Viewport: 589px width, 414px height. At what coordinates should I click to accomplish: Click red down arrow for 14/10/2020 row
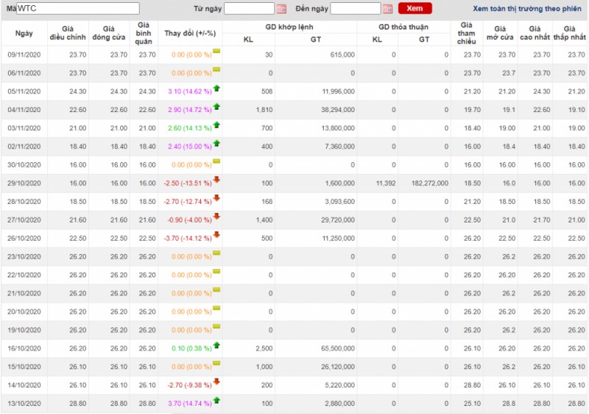pos(216,383)
